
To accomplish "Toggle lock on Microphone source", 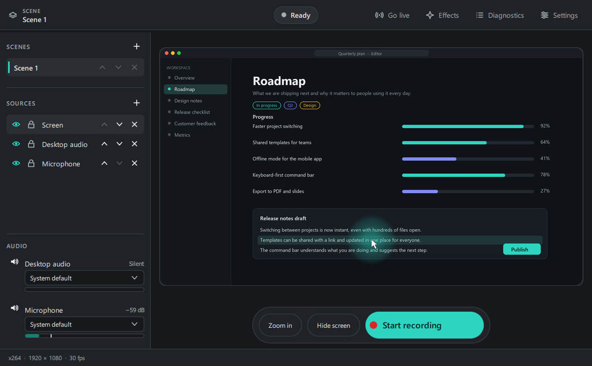I will [31, 163].
